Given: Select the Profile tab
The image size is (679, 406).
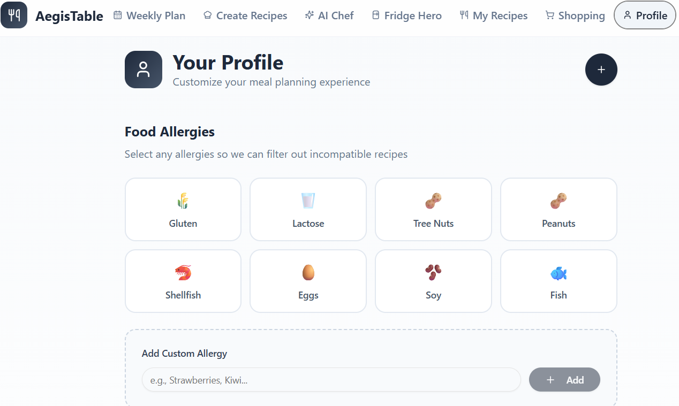Looking at the screenshot, I should click(645, 16).
